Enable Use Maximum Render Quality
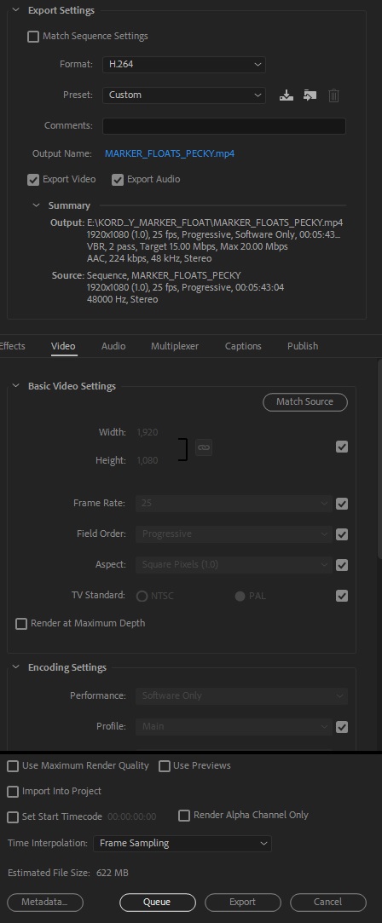382x923 pixels. coord(12,766)
